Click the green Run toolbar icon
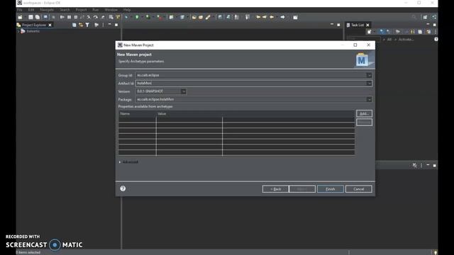The width and height of the screenshot is (454, 255). click(137, 17)
